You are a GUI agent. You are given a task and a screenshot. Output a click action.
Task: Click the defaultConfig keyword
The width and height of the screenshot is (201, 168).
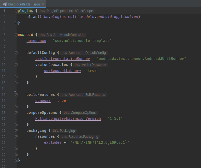[x=41, y=53]
